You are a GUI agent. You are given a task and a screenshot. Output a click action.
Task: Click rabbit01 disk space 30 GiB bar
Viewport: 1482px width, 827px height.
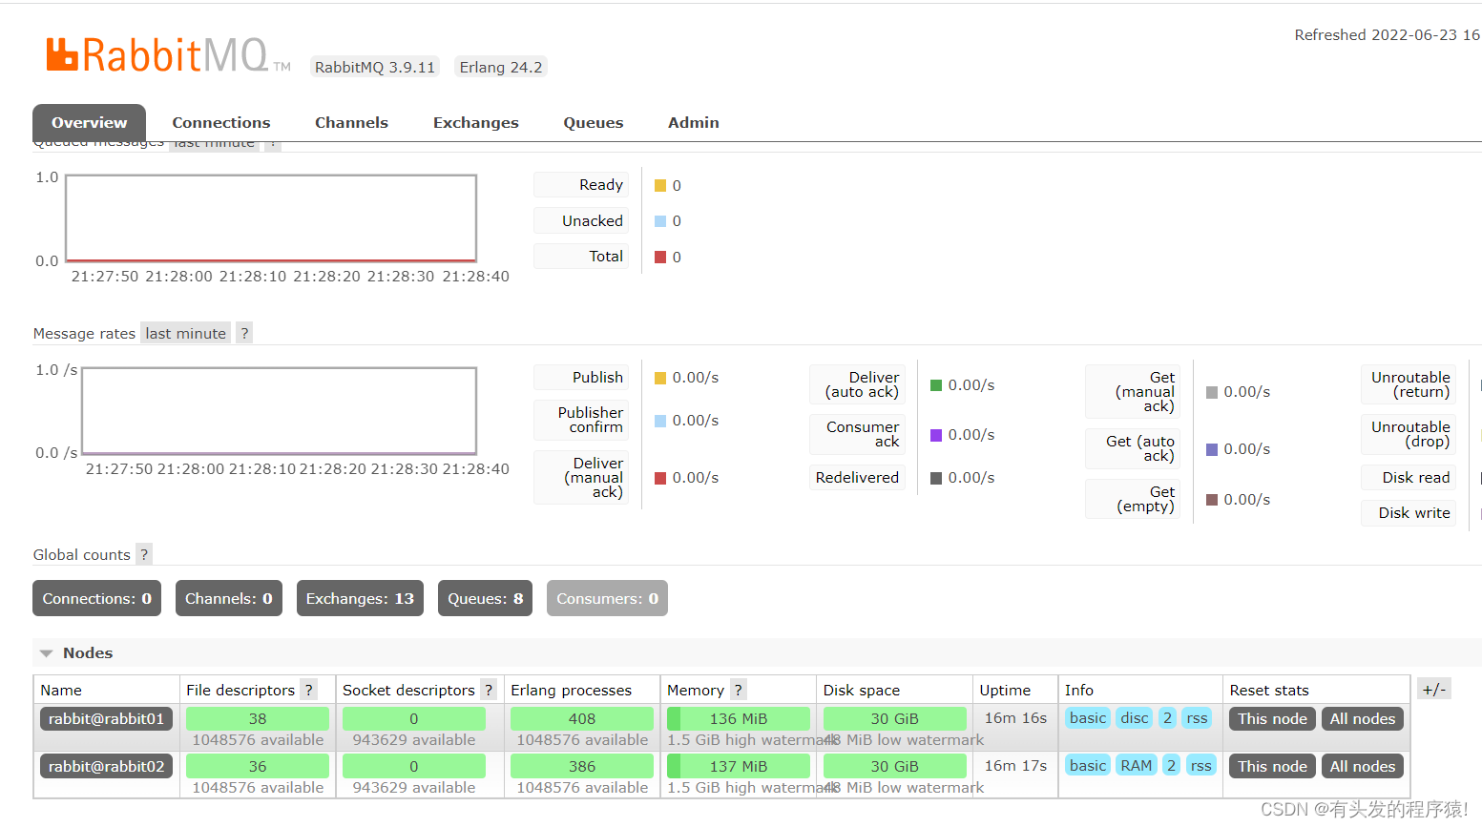coord(895,718)
